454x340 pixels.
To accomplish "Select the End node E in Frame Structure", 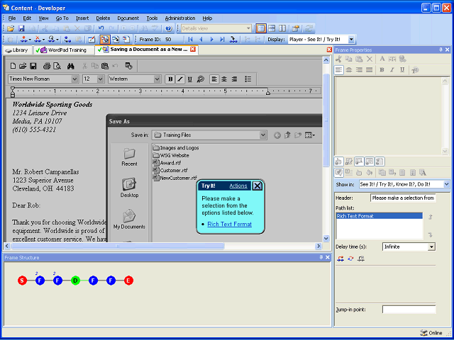I will 128,280.
